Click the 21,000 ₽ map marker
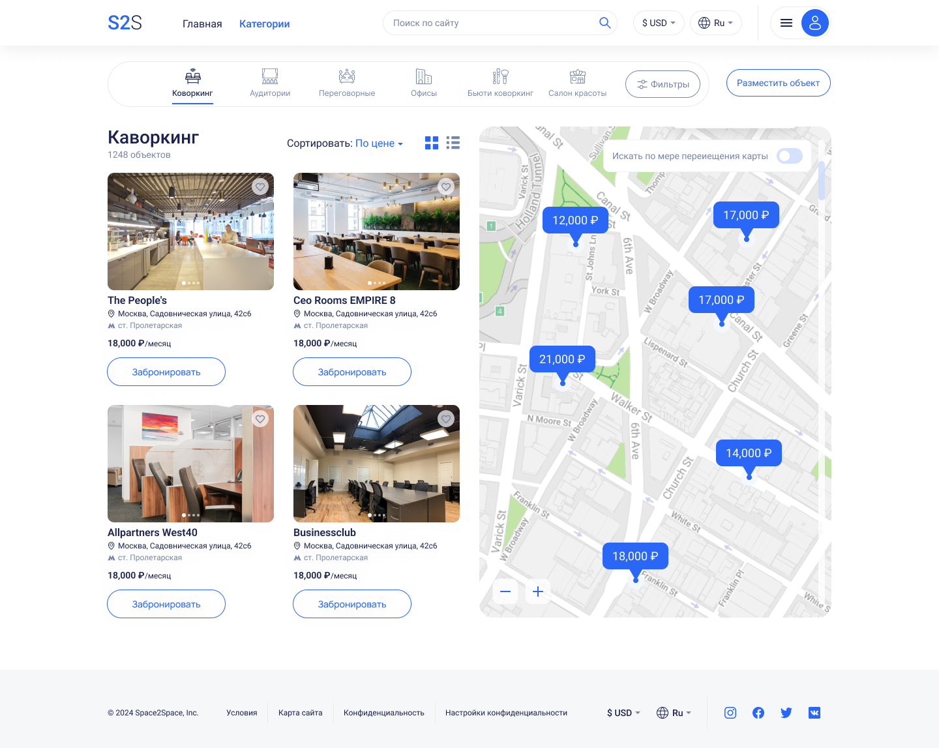 (x=562, y=359)
